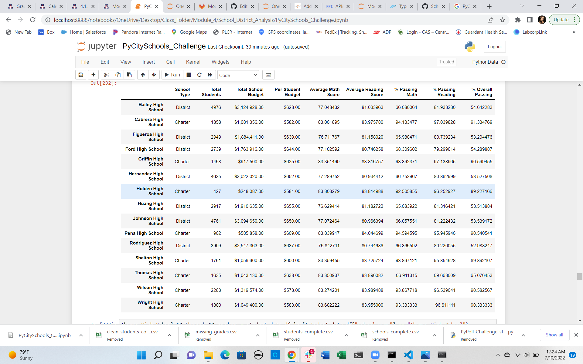Open the Kernel menu

193,62
